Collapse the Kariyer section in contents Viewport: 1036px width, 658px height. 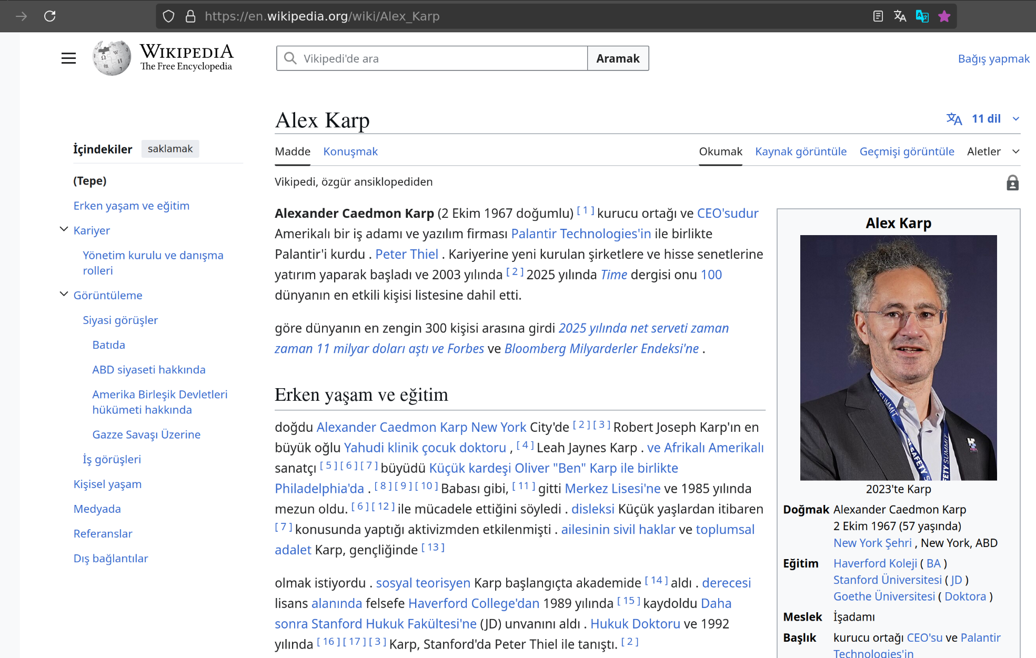pyautogui.click(x=64, y=229)
